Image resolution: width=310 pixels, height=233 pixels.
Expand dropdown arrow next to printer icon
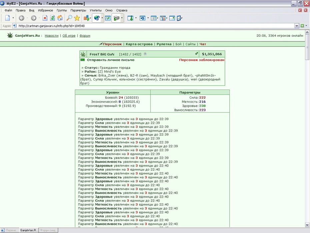[122, 18]
